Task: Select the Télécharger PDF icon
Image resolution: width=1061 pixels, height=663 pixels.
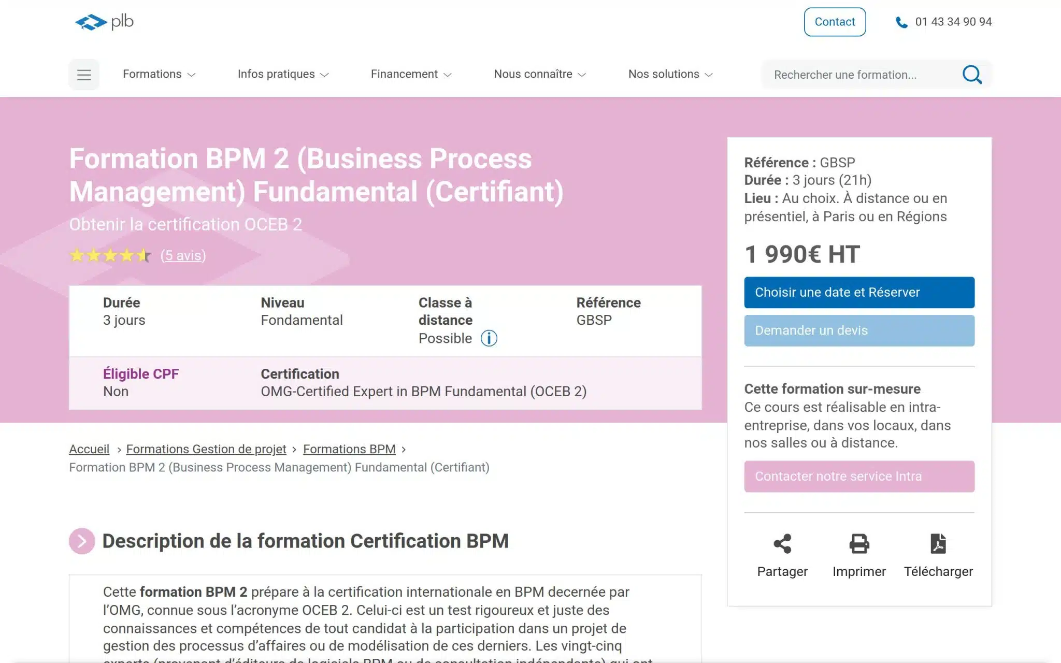Action: pyautogui.click(x=938, y=543)
